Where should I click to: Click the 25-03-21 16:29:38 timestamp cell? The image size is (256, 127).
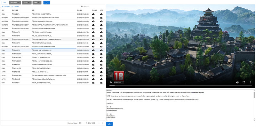(x=83, y=14)
